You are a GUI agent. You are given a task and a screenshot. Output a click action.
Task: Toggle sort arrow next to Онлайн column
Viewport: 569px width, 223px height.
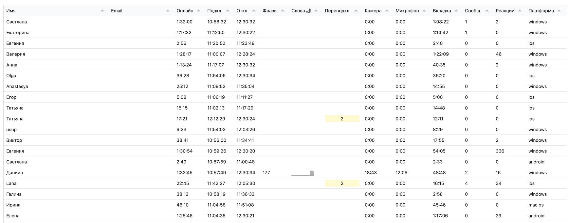(x=198, y=11)
